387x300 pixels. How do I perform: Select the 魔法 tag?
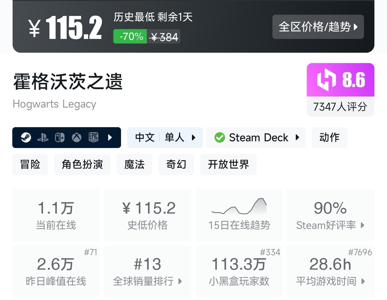pyautogui.click(x=135, y=165)
